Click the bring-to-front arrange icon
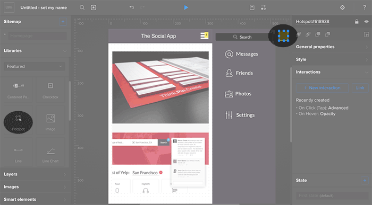This screenshot has height=205, width=372. coord(299,34)
